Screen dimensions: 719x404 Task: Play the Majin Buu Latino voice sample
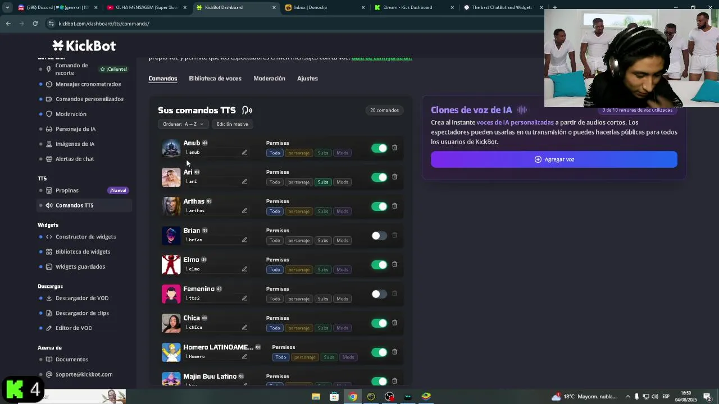click(241, 377)
